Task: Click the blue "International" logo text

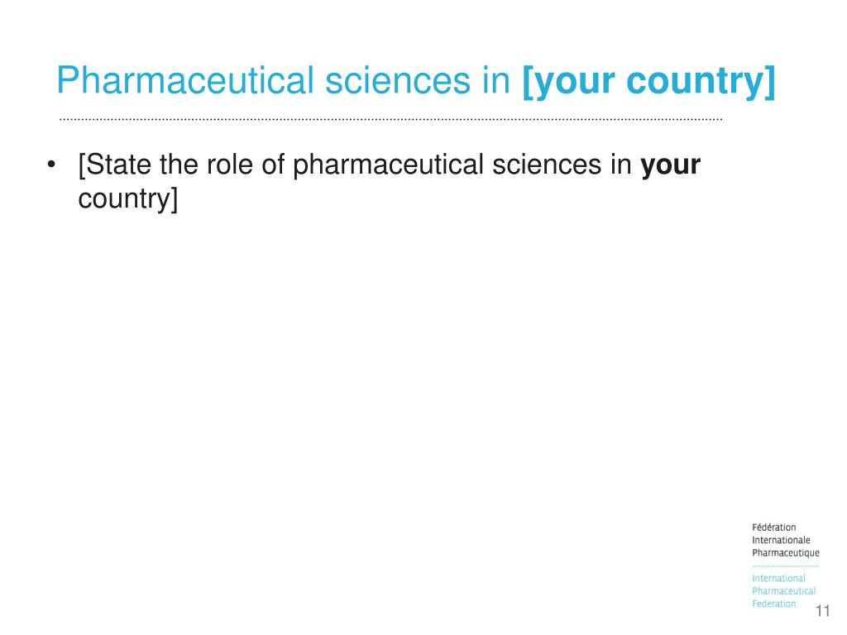Action: (778, 578)
